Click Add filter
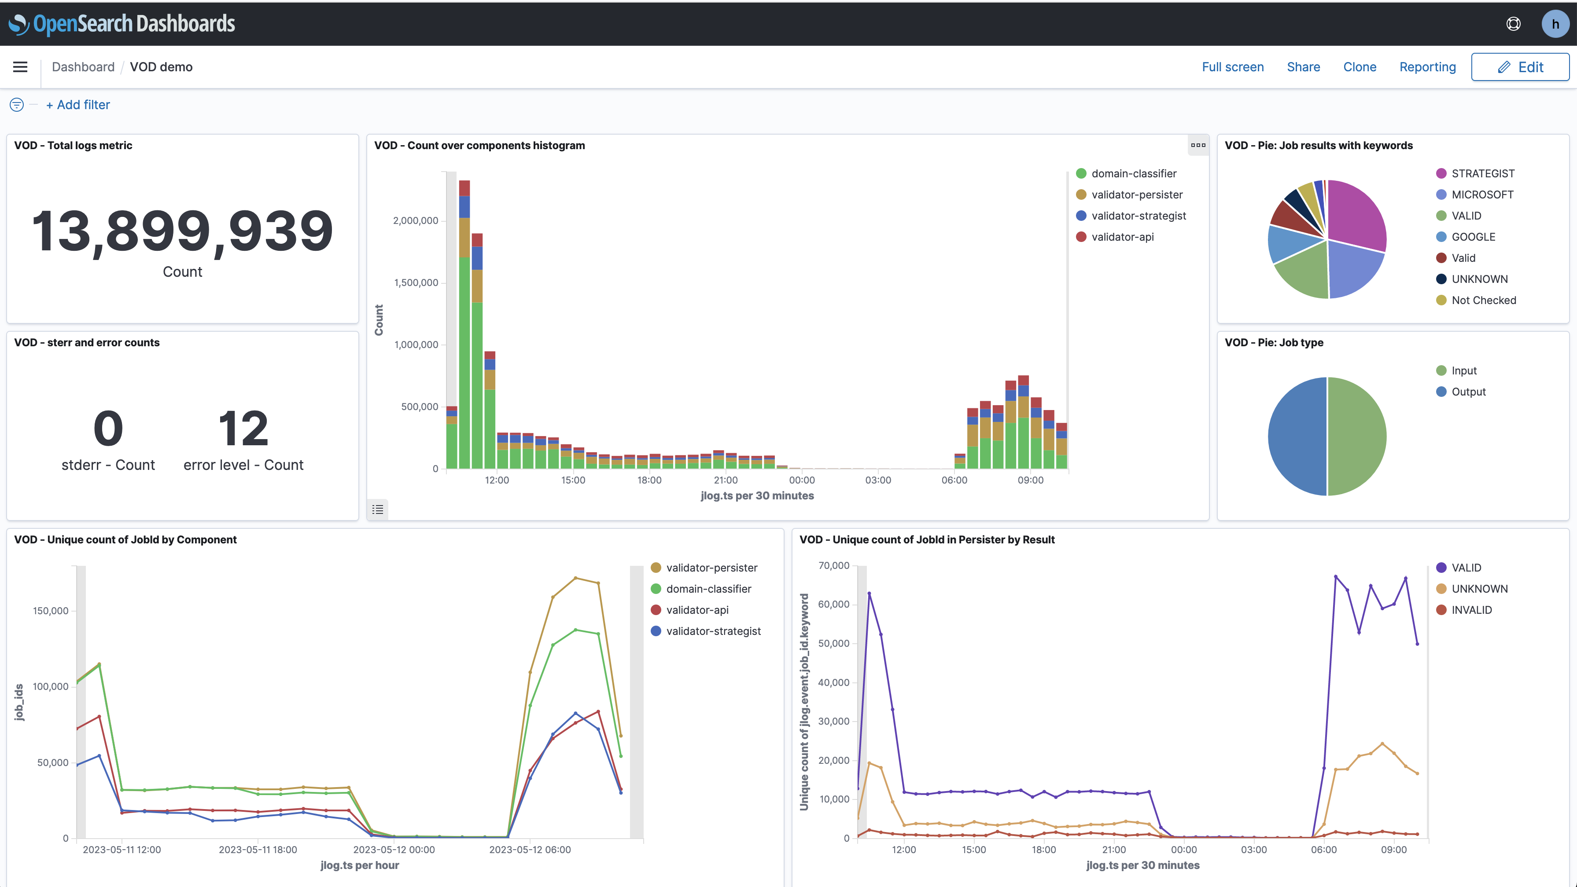Image resolution: width=1577 pixels, height=887 pixels. 78,105
